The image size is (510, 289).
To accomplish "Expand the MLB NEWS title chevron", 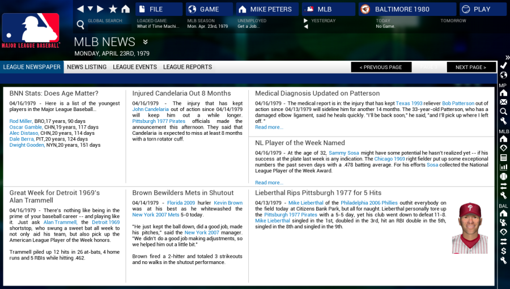I will pos(145,42).
